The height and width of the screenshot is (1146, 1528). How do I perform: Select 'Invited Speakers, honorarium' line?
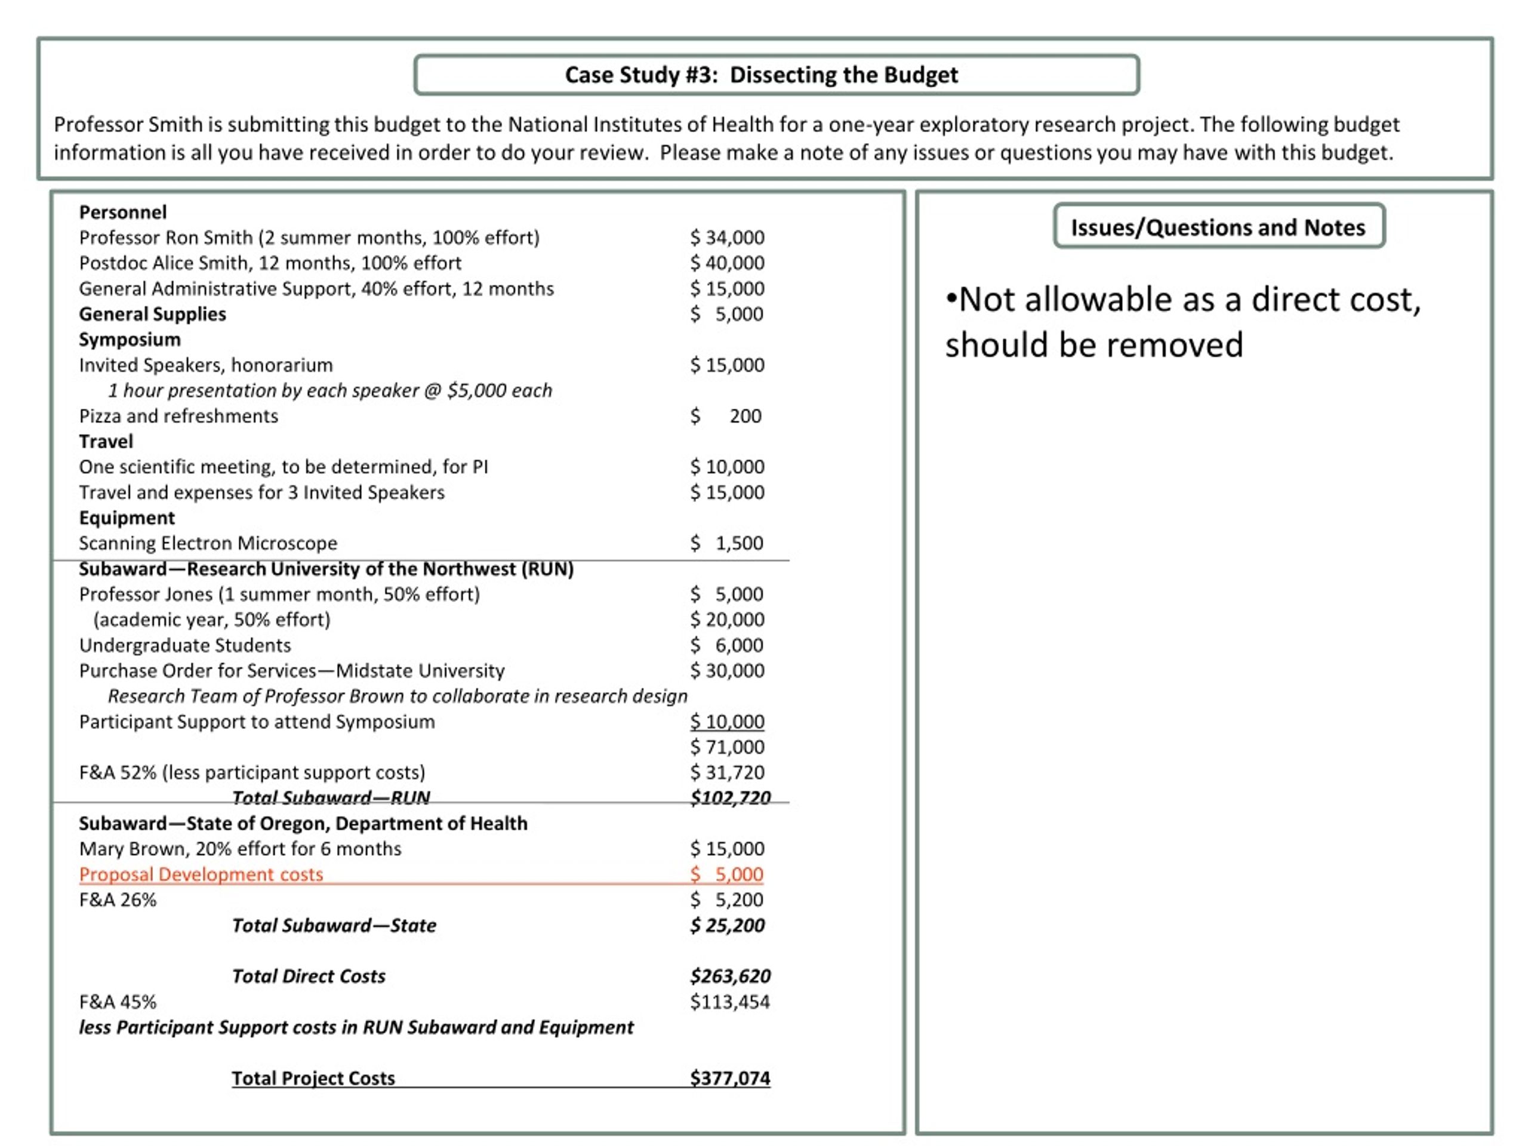[205, 365]
